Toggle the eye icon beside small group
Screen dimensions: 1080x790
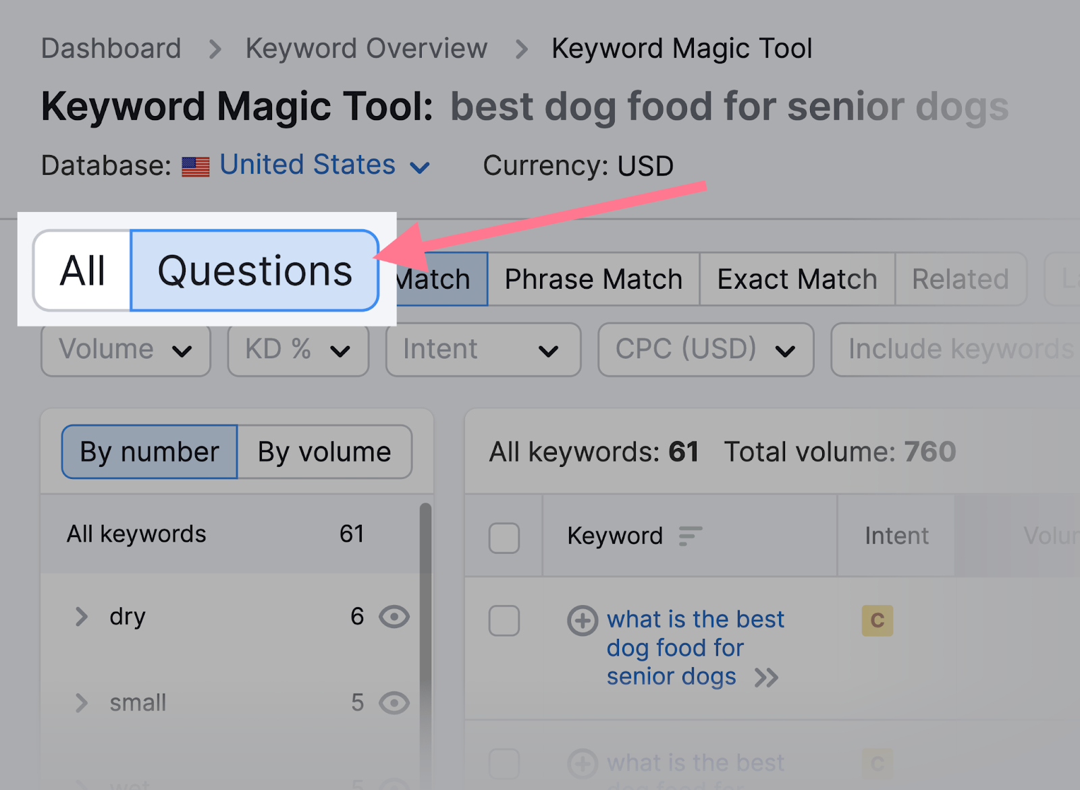(394, 703)
